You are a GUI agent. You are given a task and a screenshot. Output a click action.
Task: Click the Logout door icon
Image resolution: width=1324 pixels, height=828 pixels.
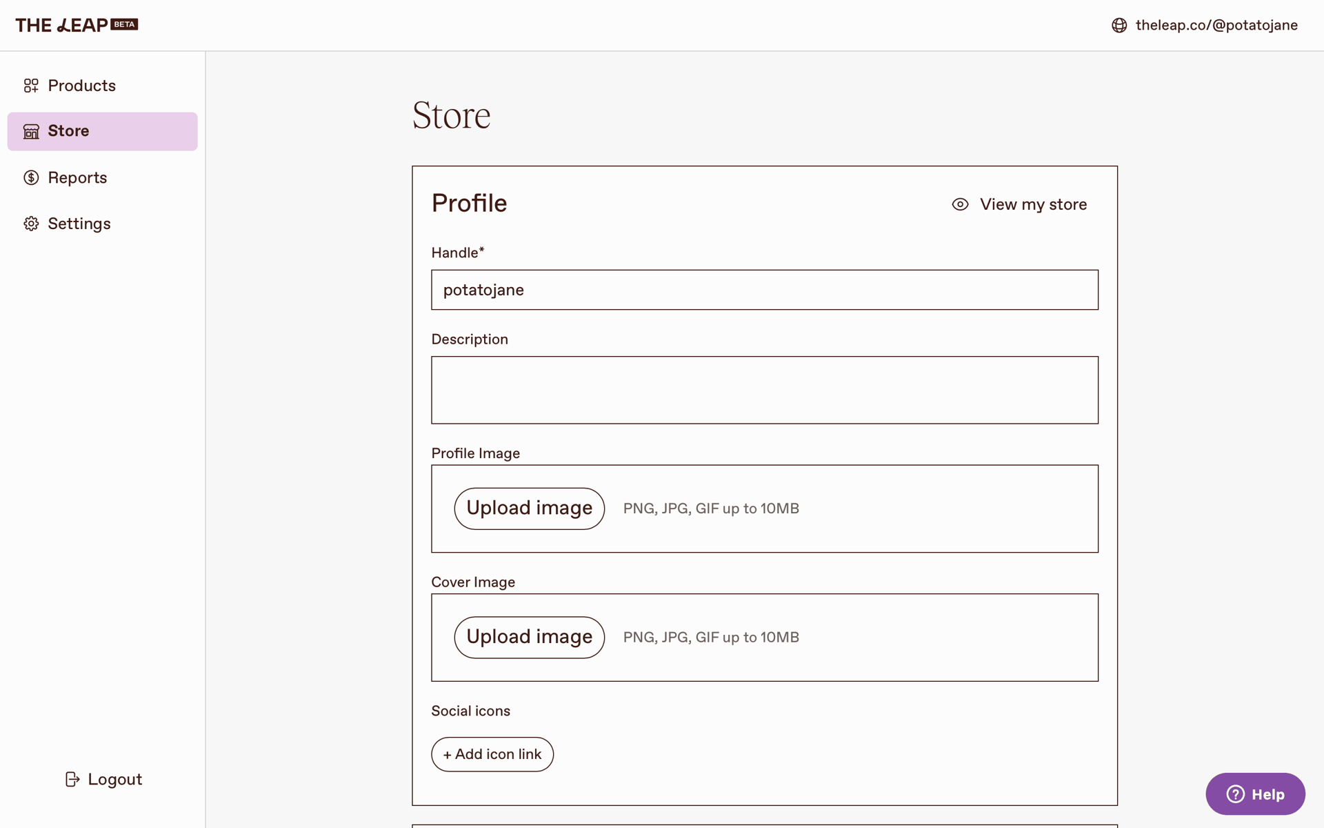click(72, 779)
